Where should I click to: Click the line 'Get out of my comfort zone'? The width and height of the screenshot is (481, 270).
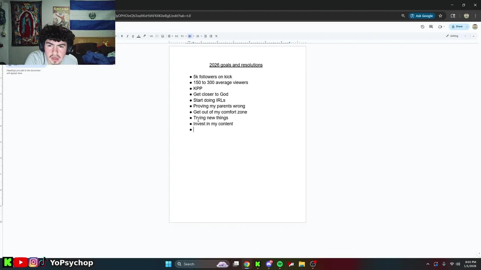(220, 112)
